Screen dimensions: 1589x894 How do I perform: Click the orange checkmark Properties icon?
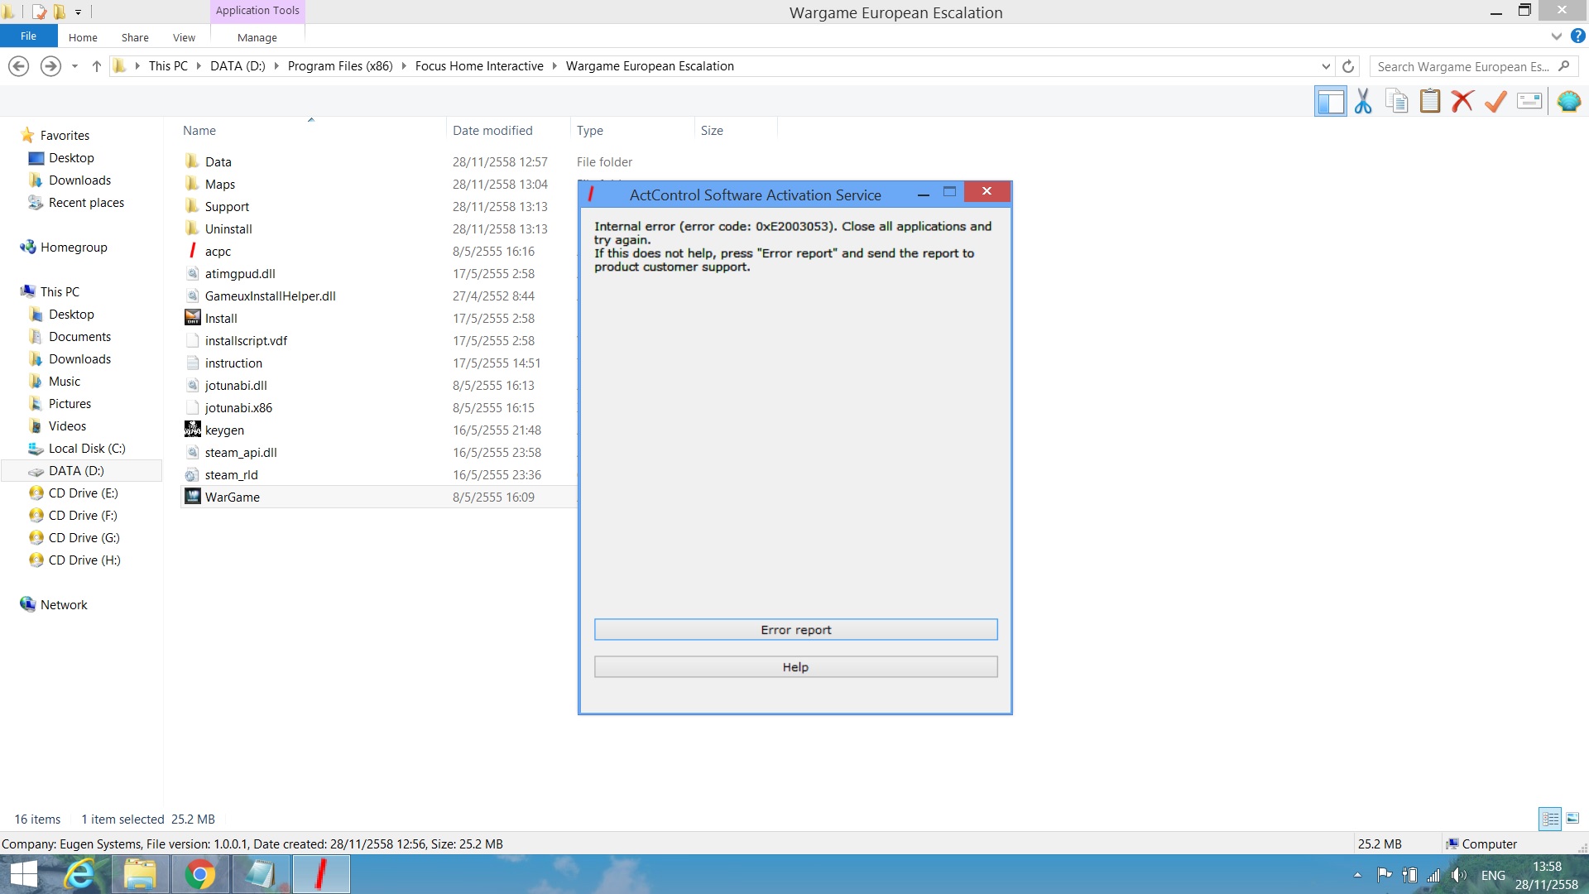tap(1495, 102)
